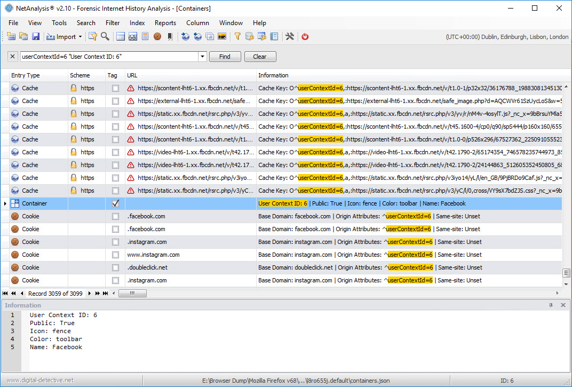Click the Find button

pos(225,57)
